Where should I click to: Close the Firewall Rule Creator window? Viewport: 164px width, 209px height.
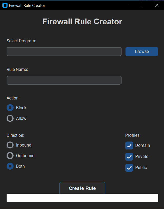157,5
